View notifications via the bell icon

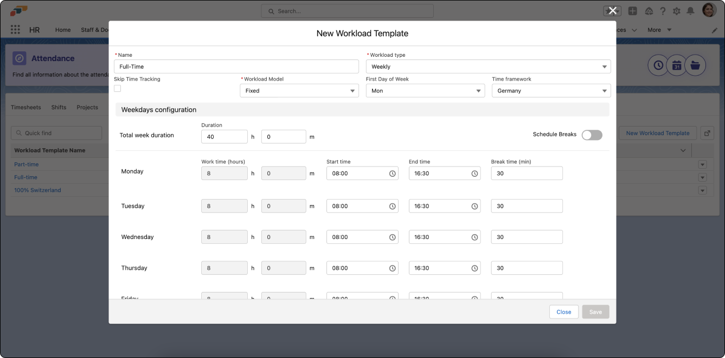click(690, 10)
